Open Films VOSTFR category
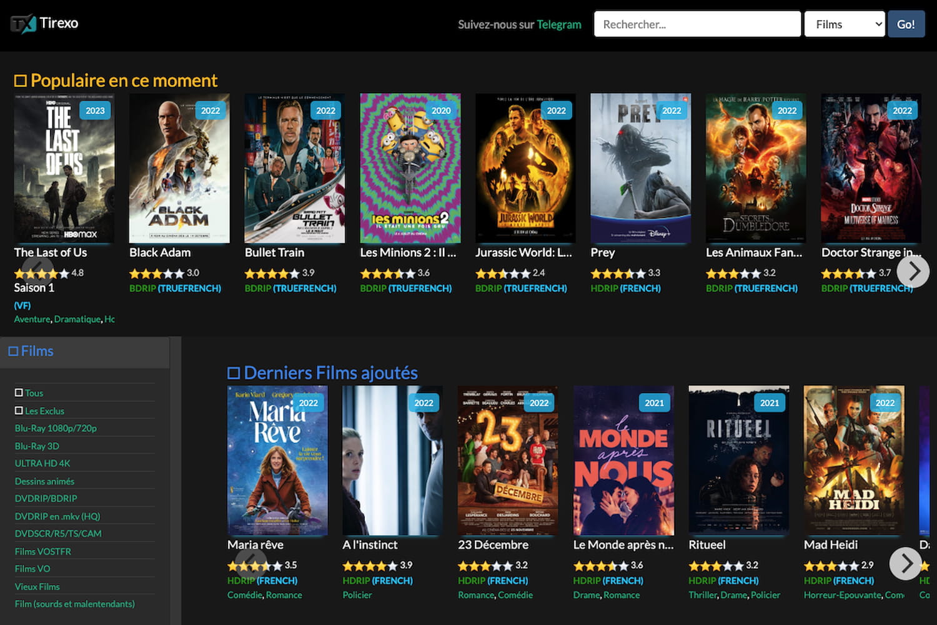This screenshot has height=625, width=937. 43,551
